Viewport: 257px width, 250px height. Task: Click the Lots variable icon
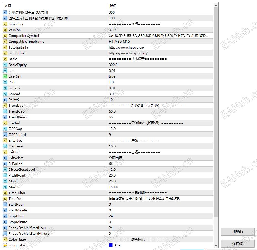tap(5, 70)
